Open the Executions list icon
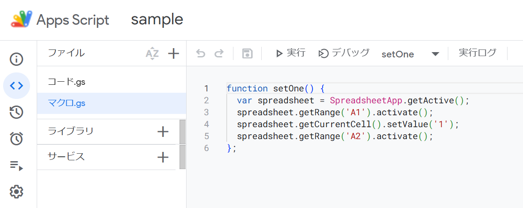 (16, 166)
